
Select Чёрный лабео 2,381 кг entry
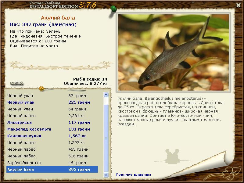(52, 116)
